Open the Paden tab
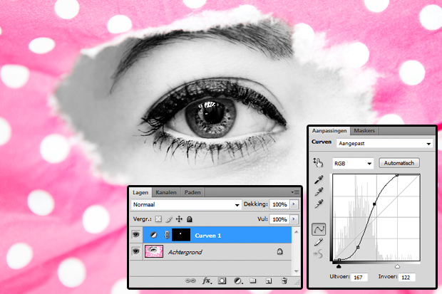 192,193
